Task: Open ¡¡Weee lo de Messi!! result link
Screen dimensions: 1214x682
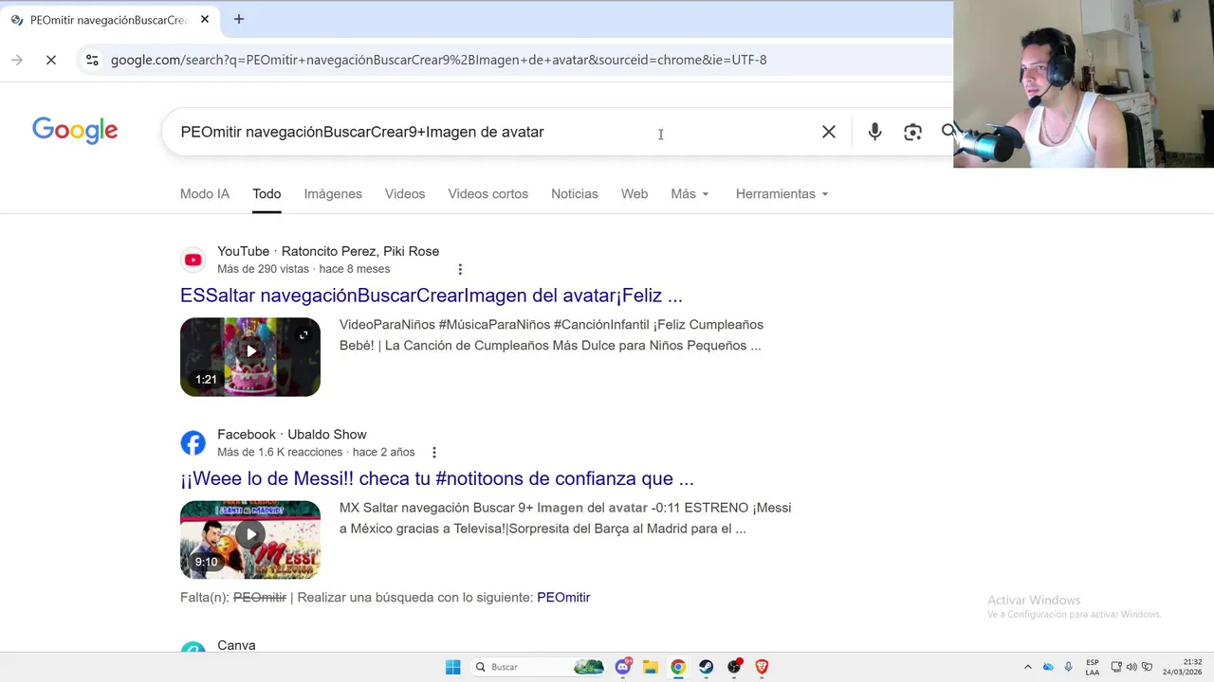Action: [x=437, y=478]
